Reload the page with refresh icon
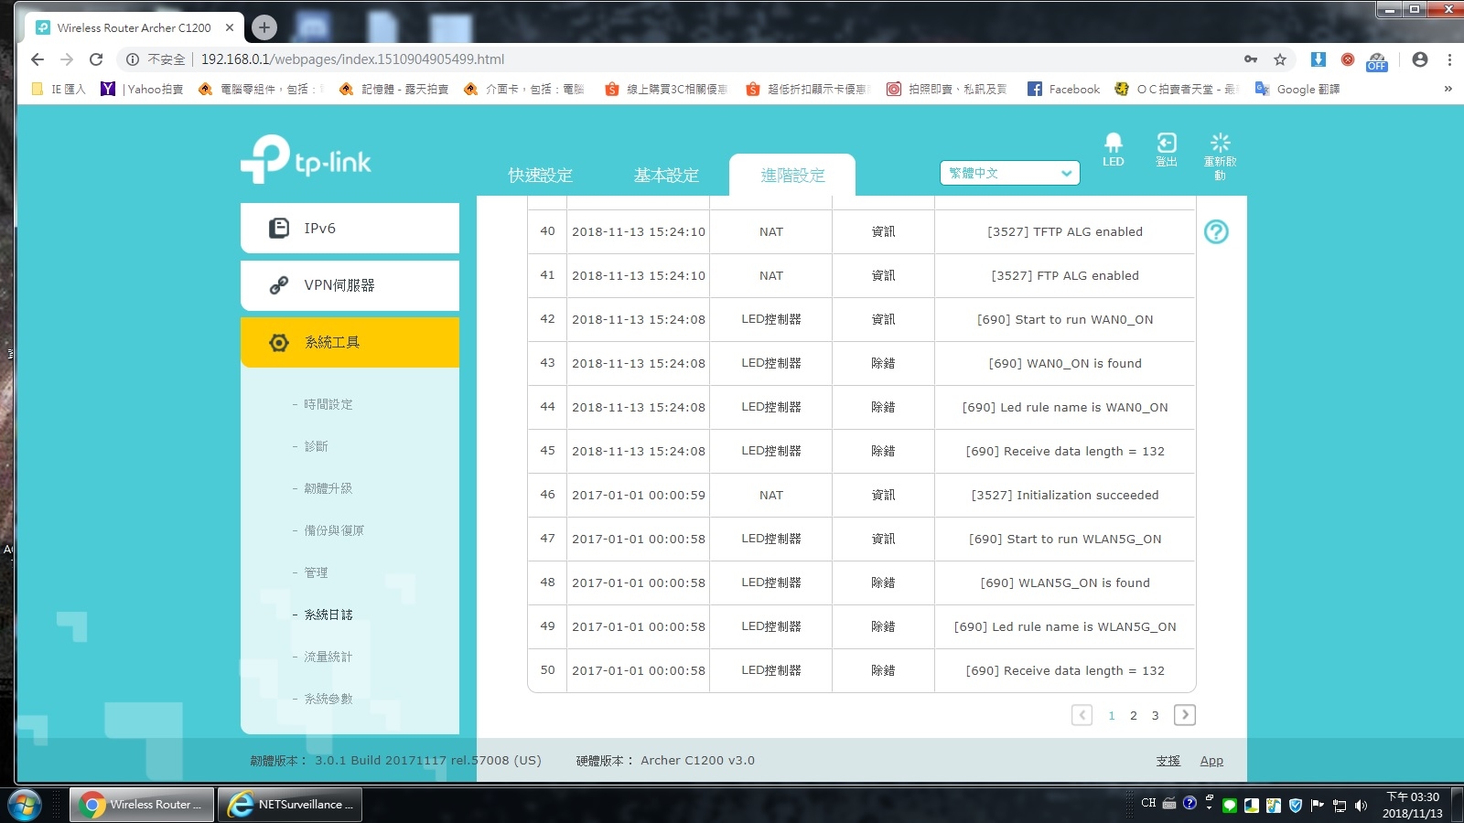The image size is (1464, 823). (96, 59)
